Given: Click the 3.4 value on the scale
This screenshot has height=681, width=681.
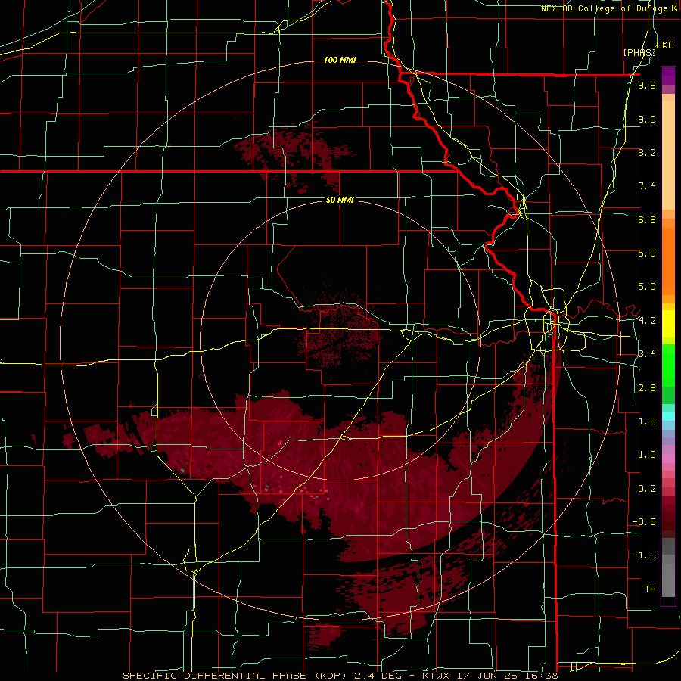Looking at the screenshot, I should 647,354.
